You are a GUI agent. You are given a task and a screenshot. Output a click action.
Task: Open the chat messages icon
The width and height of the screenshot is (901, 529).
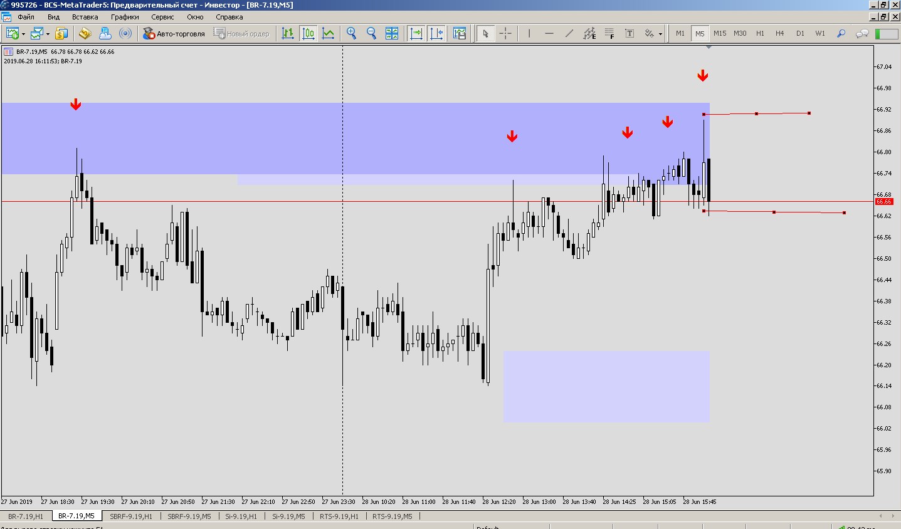[863, 33]
